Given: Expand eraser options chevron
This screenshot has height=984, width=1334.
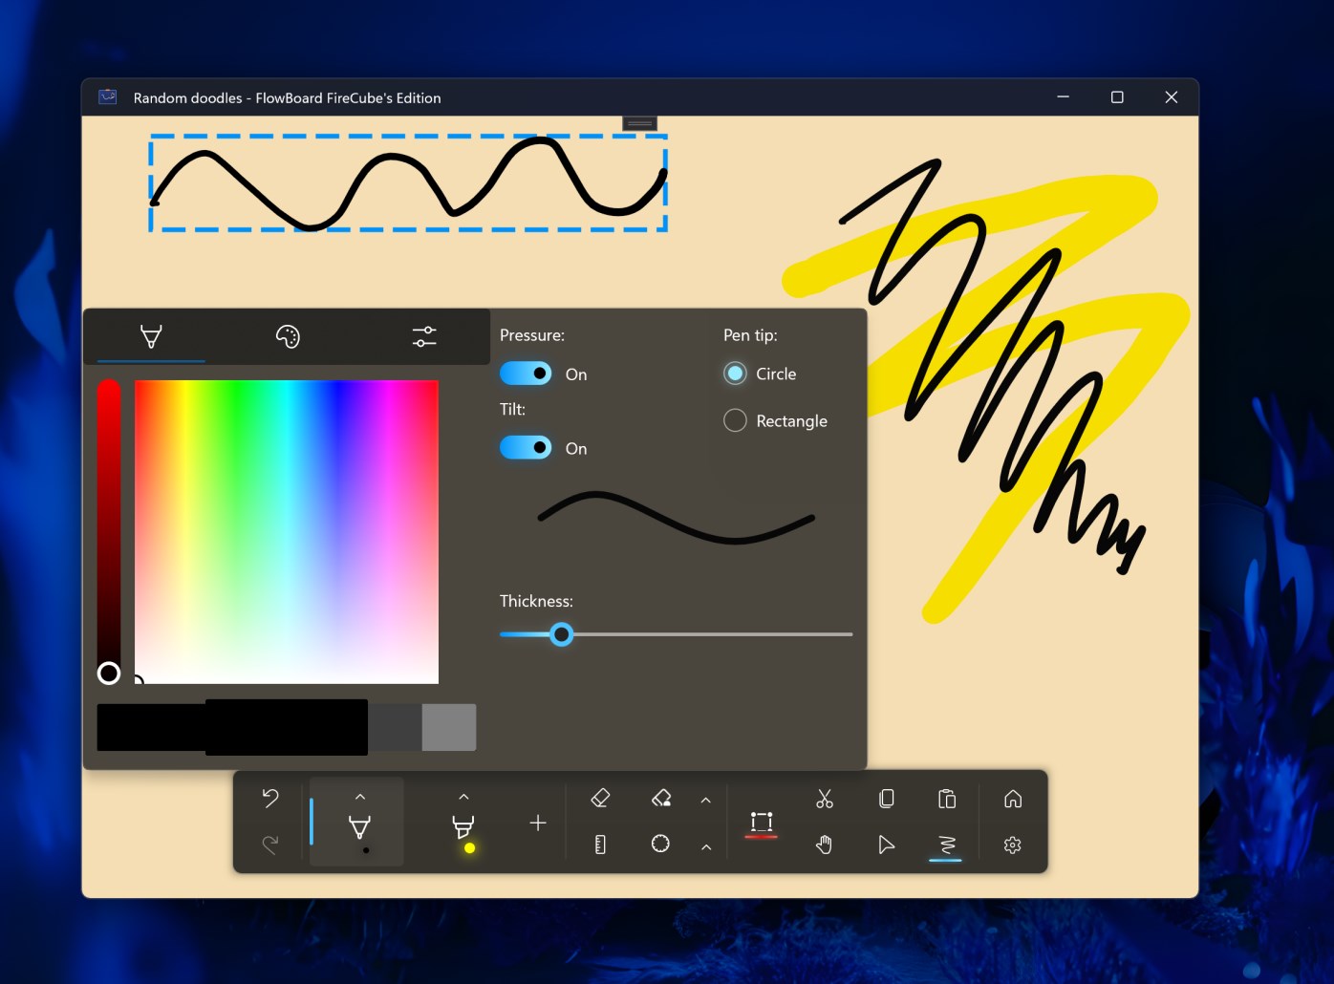Looking at the screenshot, I should point(706,801).
